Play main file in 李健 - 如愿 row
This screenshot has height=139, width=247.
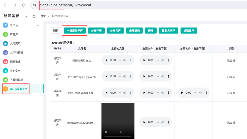(x=144, y=93)
